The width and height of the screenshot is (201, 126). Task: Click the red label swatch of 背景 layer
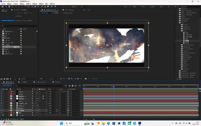tap(11, 113)
